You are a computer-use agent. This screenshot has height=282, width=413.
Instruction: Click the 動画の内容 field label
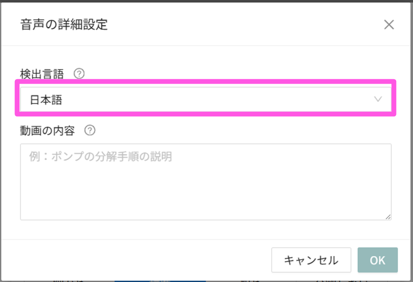(x=47, y=131)
